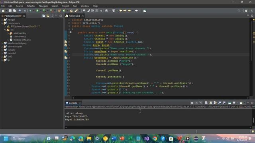
Task: Expand the module-info.java node
Action: [8, 40]
